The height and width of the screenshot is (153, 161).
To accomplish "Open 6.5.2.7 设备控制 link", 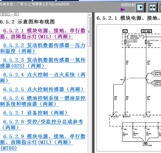I will tap(36, 113).
